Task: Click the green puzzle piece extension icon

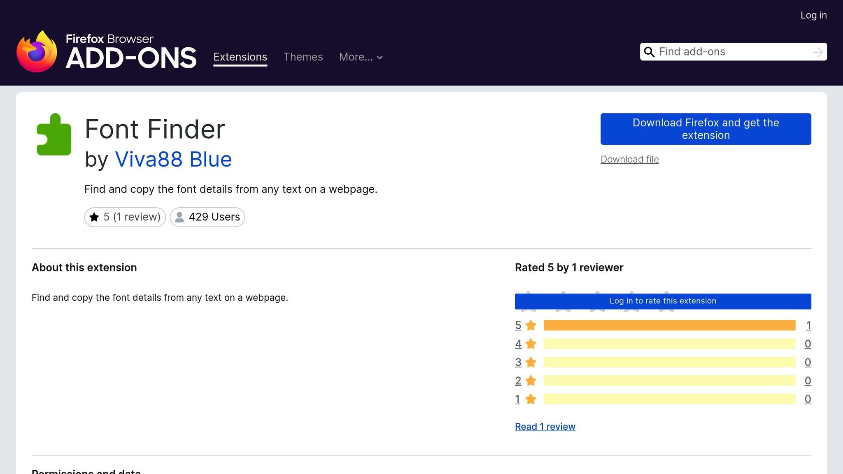Action: point(54,135)
